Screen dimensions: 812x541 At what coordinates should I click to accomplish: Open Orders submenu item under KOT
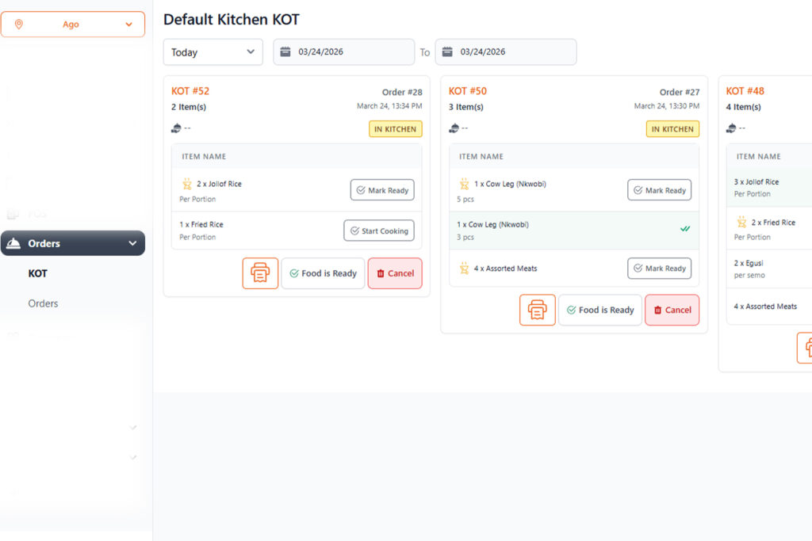(43, 303)
